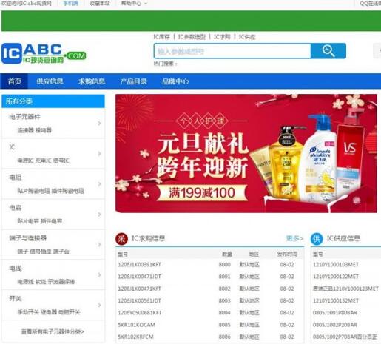Click the red IC求购信息 circle icon

tap(121, 238)
